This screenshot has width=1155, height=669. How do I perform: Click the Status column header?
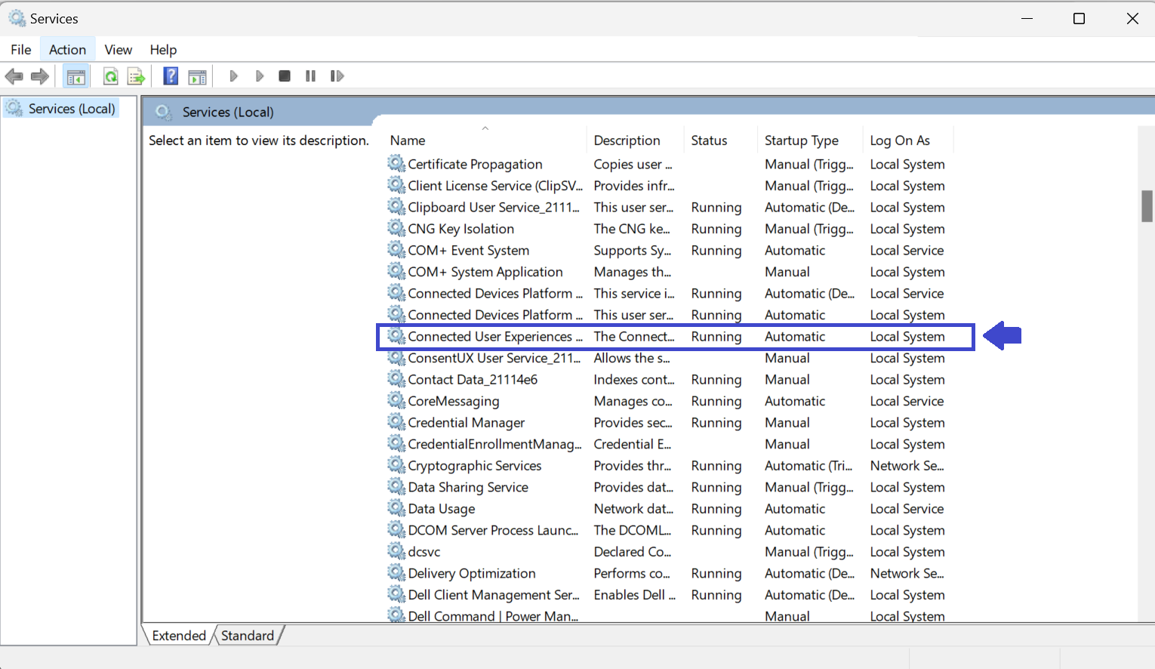point(709,140)
